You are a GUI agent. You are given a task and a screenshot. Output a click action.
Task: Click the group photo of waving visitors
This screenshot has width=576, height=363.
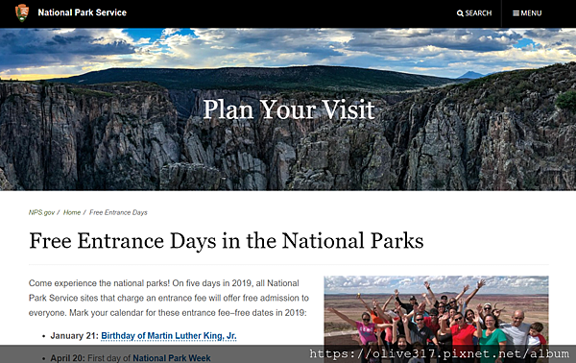[x=436, y=319]
